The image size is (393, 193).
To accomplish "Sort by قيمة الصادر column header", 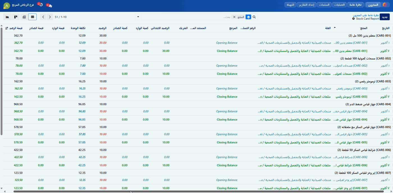I will (36, 28).
